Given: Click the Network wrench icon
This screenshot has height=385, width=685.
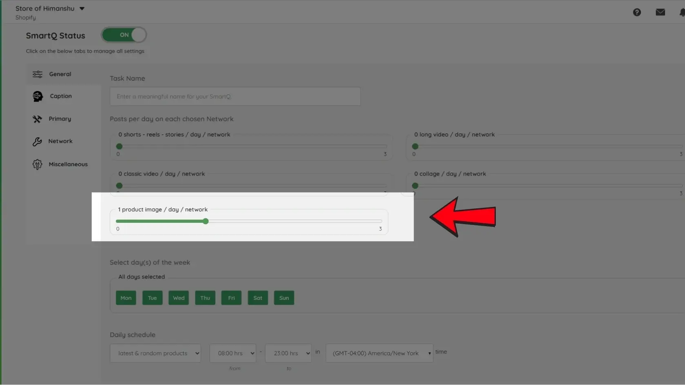Looking at the screenshot, I should click(37, 141).
